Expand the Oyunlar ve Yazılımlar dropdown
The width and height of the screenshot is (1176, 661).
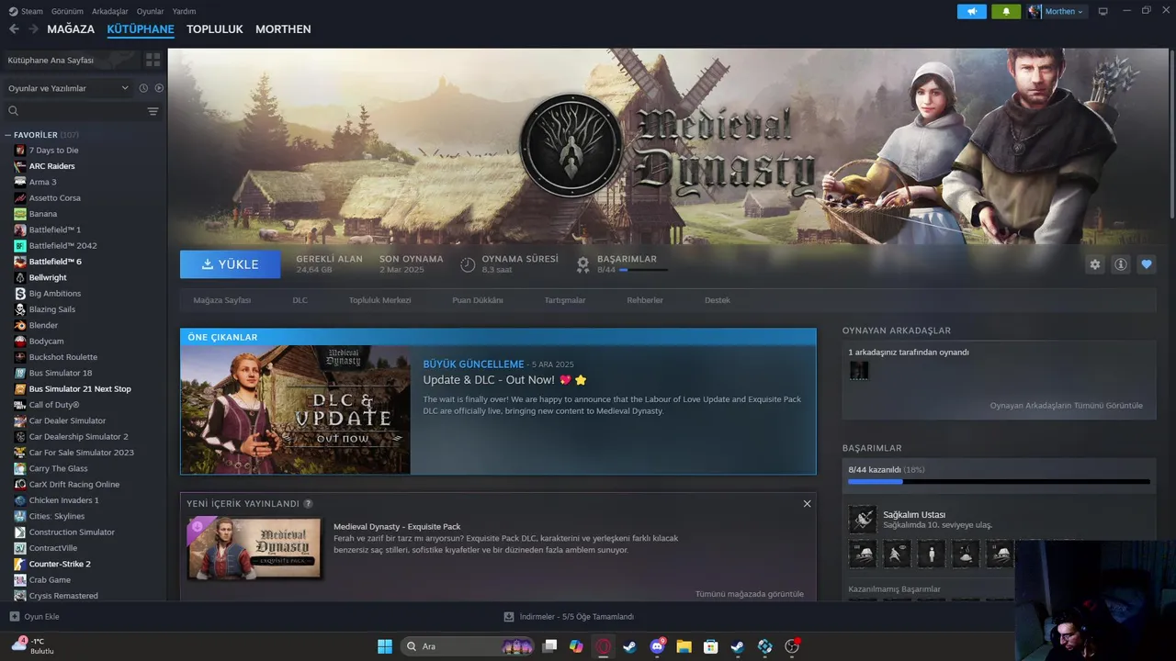[x=68, y=88]
